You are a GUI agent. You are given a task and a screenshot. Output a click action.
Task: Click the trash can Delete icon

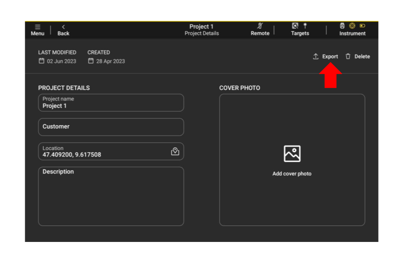348,57
